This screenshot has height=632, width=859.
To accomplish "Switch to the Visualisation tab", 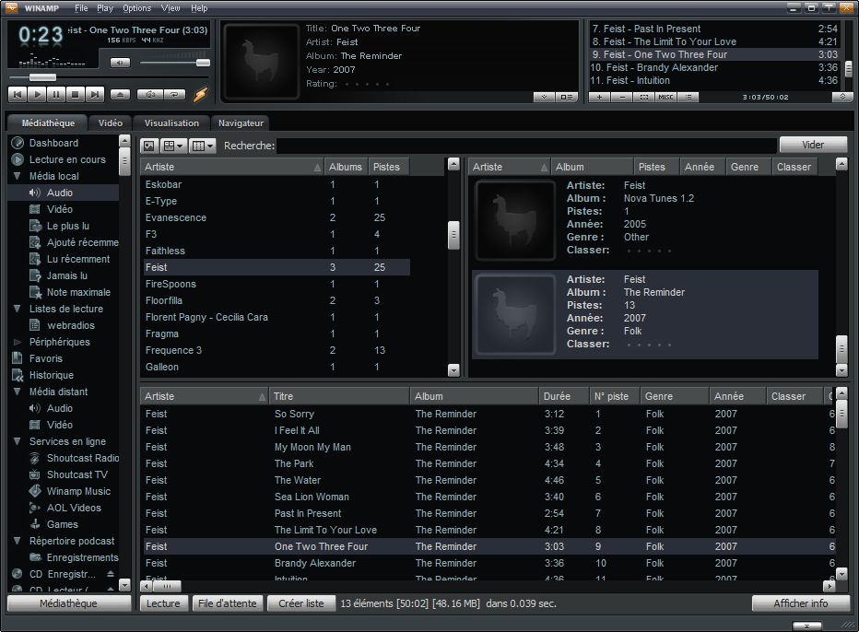I will (171, 123).
